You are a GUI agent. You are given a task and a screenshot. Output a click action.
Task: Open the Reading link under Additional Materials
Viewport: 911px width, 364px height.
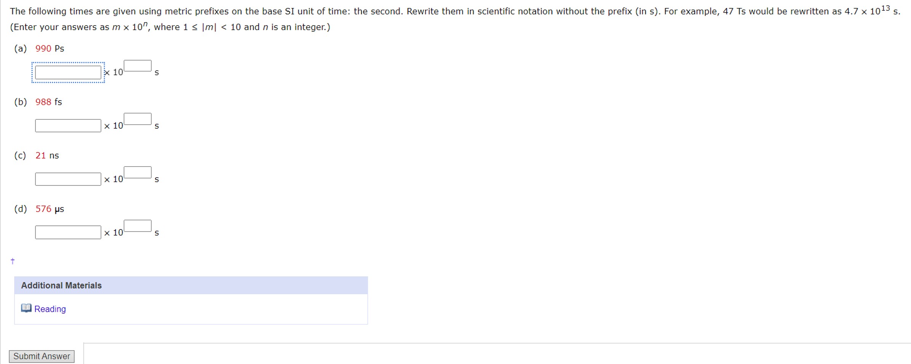(x=50, y=309)
